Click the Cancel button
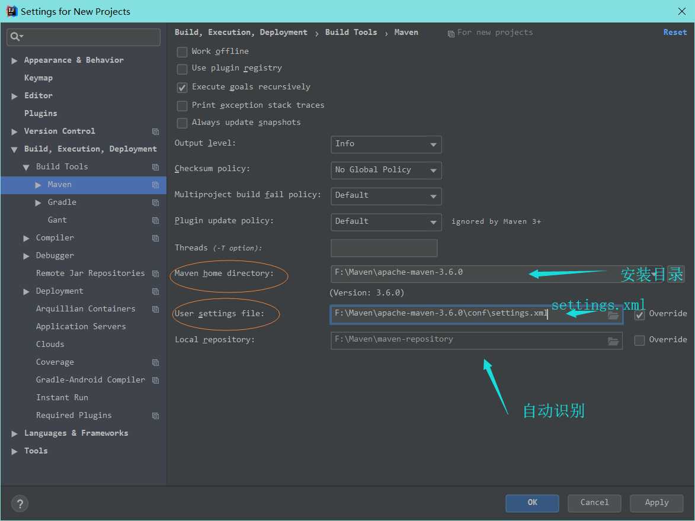The image size is (695, 521). click(594, 503)
